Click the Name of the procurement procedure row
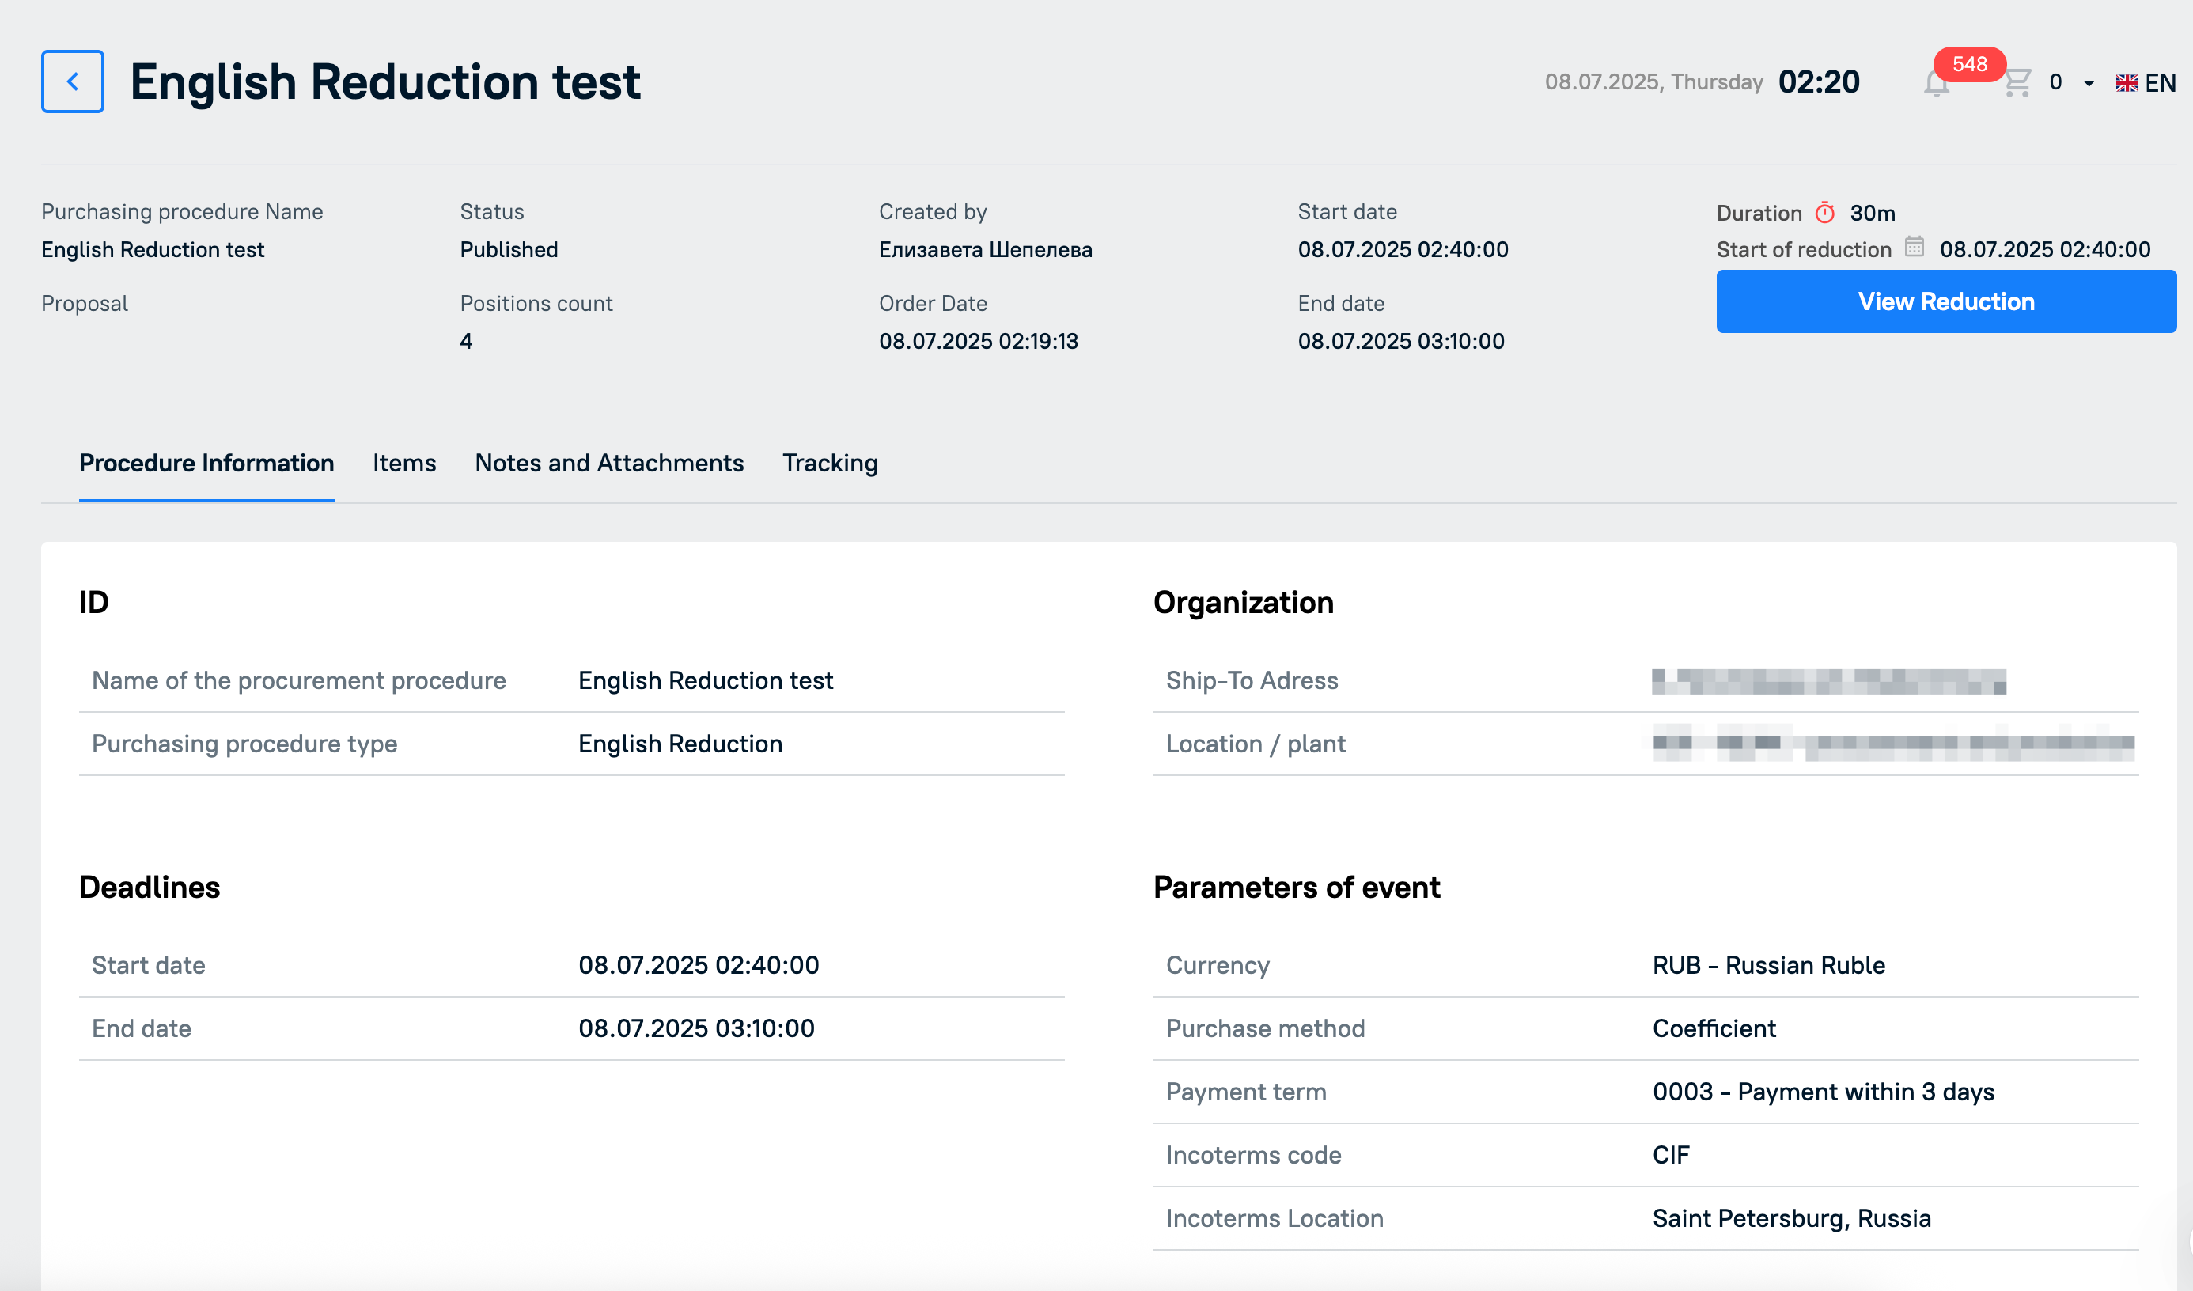The image size is (2193, 1291). (x=572, y=680)
